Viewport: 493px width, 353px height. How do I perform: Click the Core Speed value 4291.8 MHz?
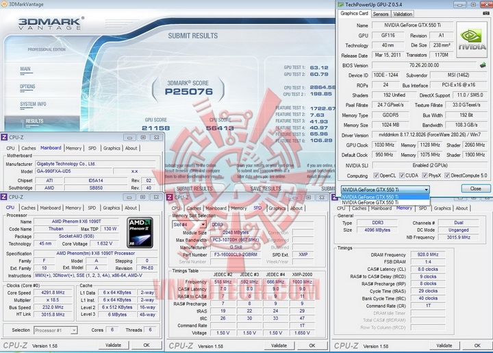(53, 292)
